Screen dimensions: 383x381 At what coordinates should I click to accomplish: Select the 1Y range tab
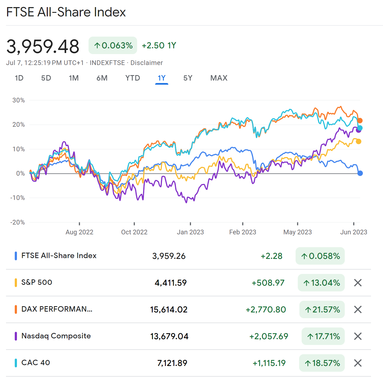point(162,78)
